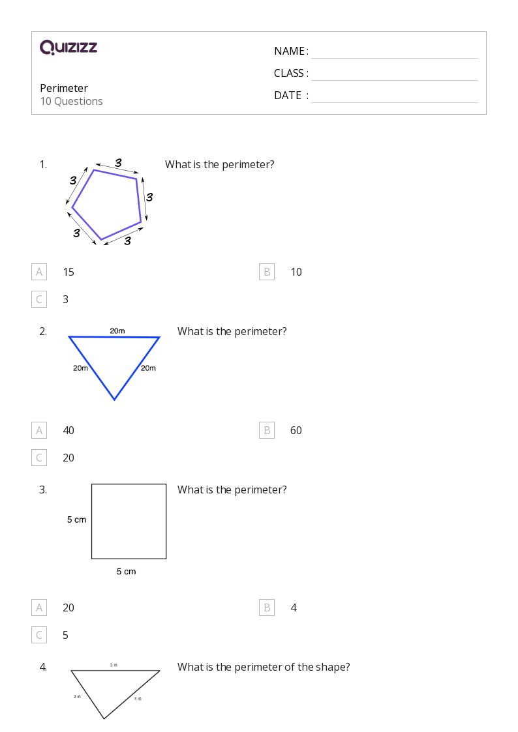The height and width of the screenshot is (732, 518).
Task: Click the blue 20m triangle figure
Action: coord(114,364)
